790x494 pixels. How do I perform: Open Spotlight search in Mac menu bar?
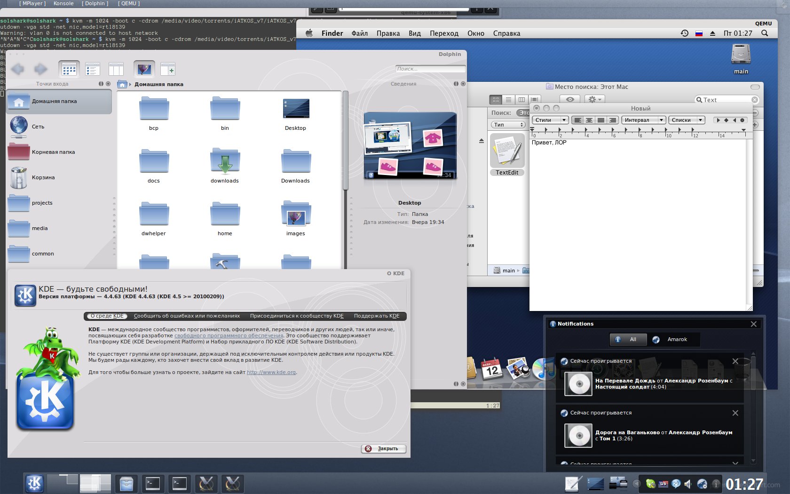click(765, 33)
